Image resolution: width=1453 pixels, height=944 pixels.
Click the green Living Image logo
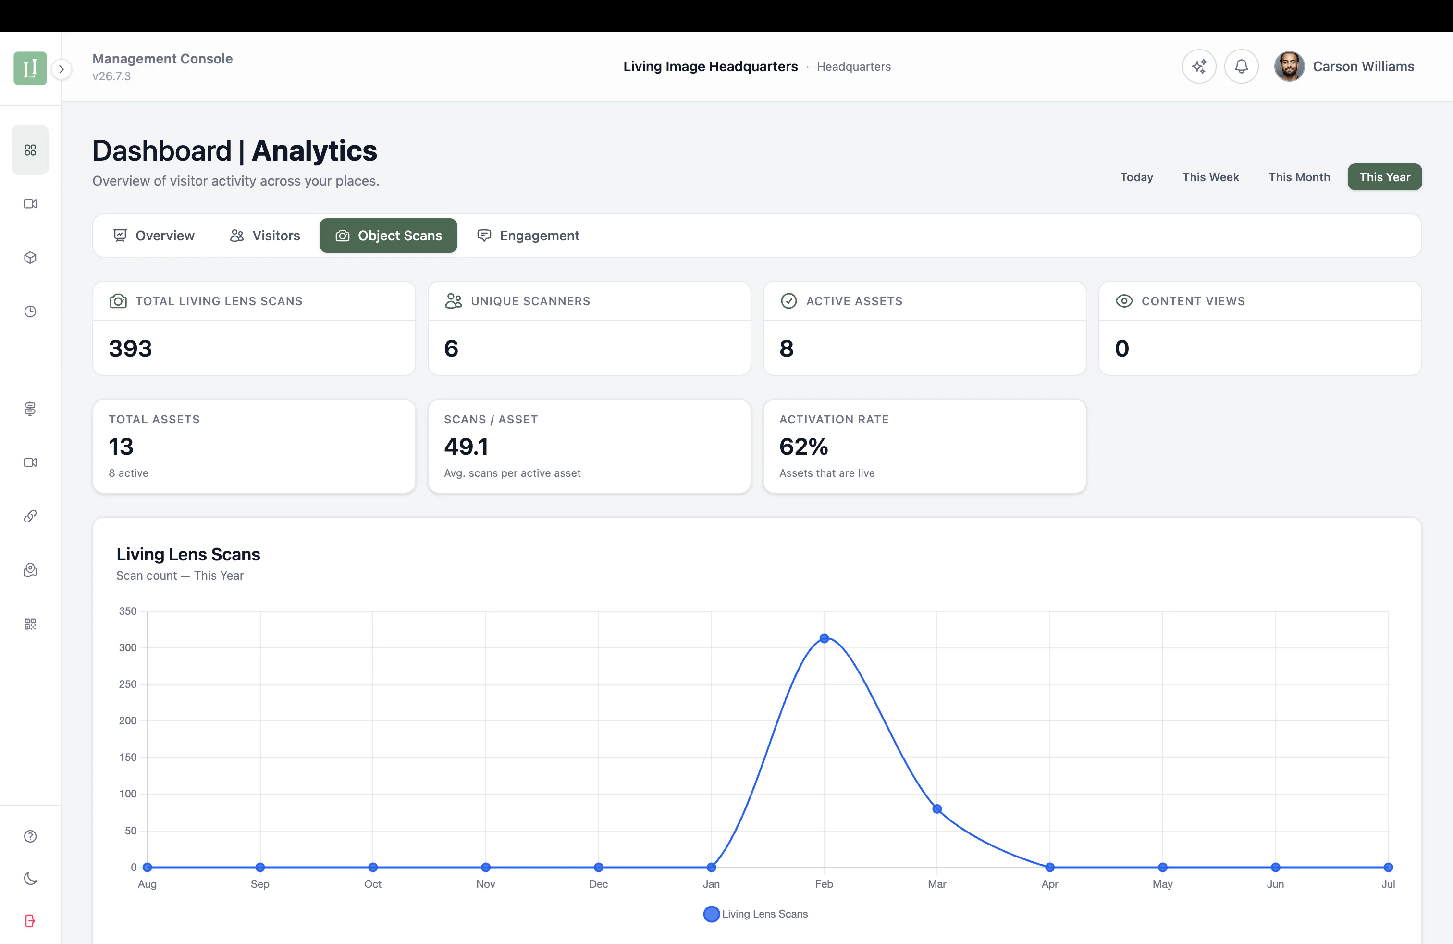pos(30,68)
